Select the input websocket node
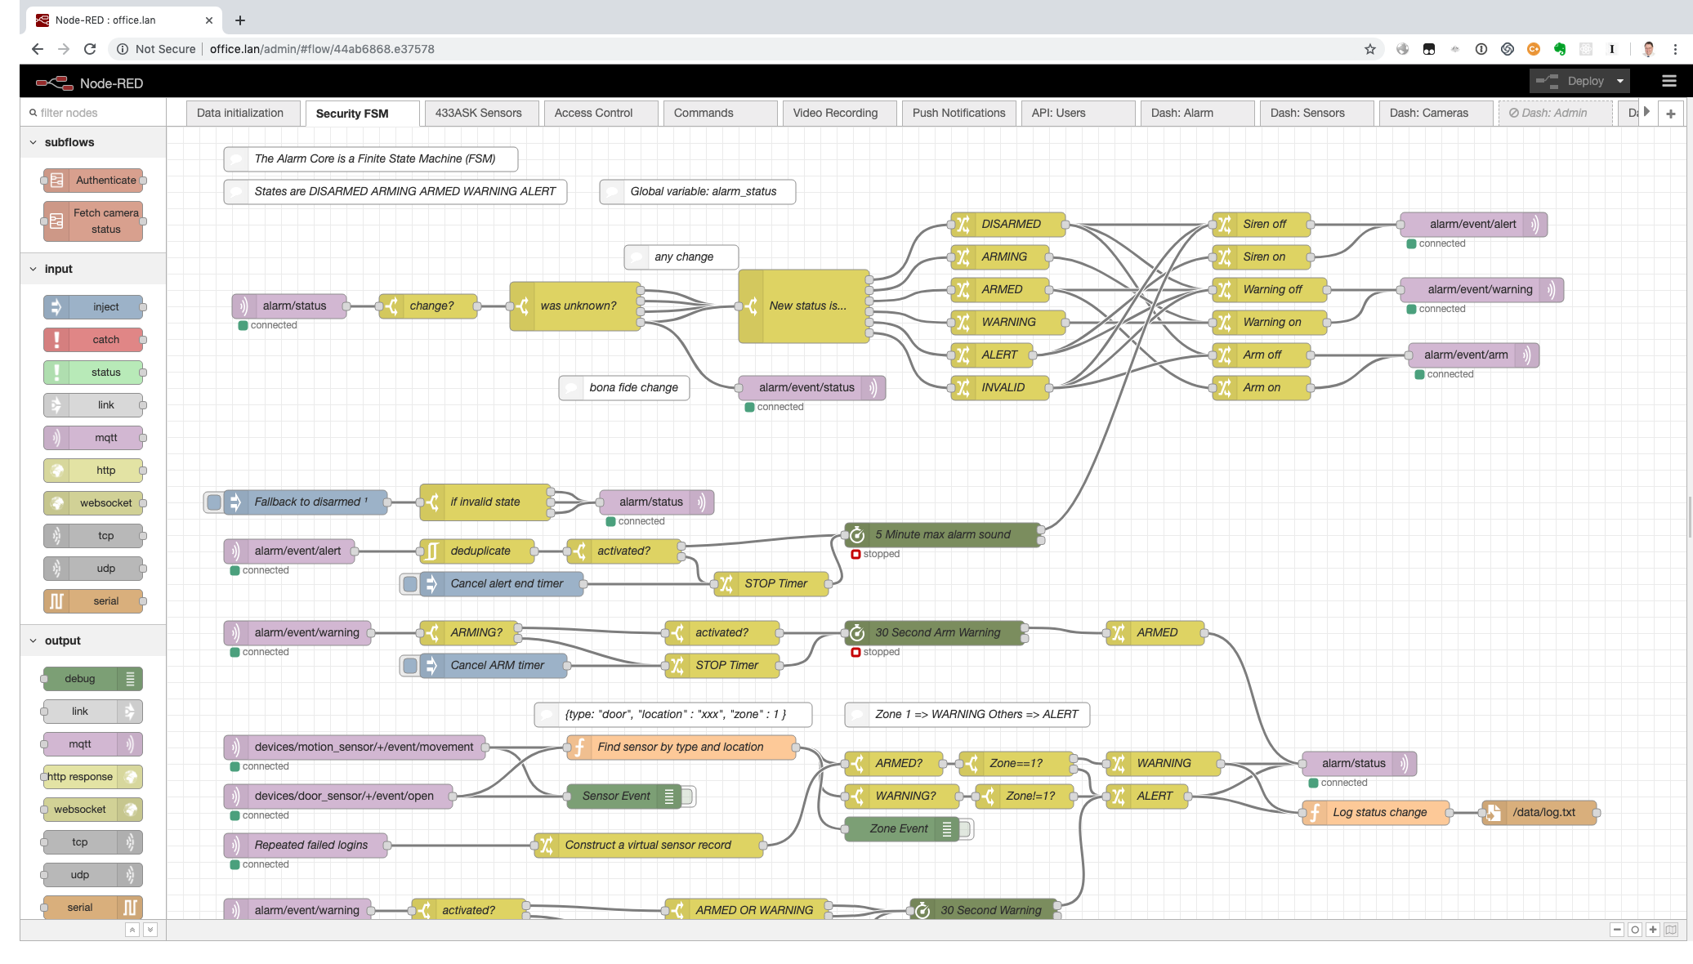The width and height of the screenshot is (1693, 964). point(93,503)
